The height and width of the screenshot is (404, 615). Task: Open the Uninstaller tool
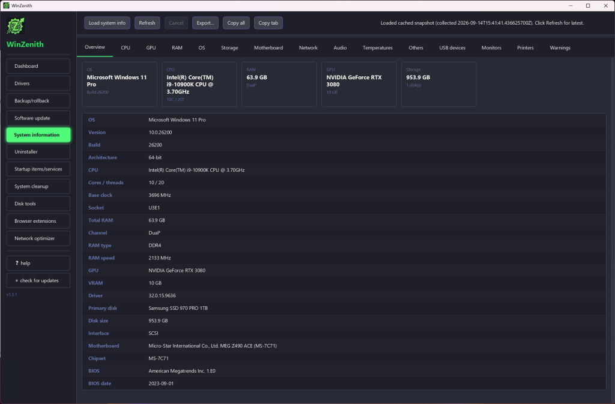pos(38,152)
